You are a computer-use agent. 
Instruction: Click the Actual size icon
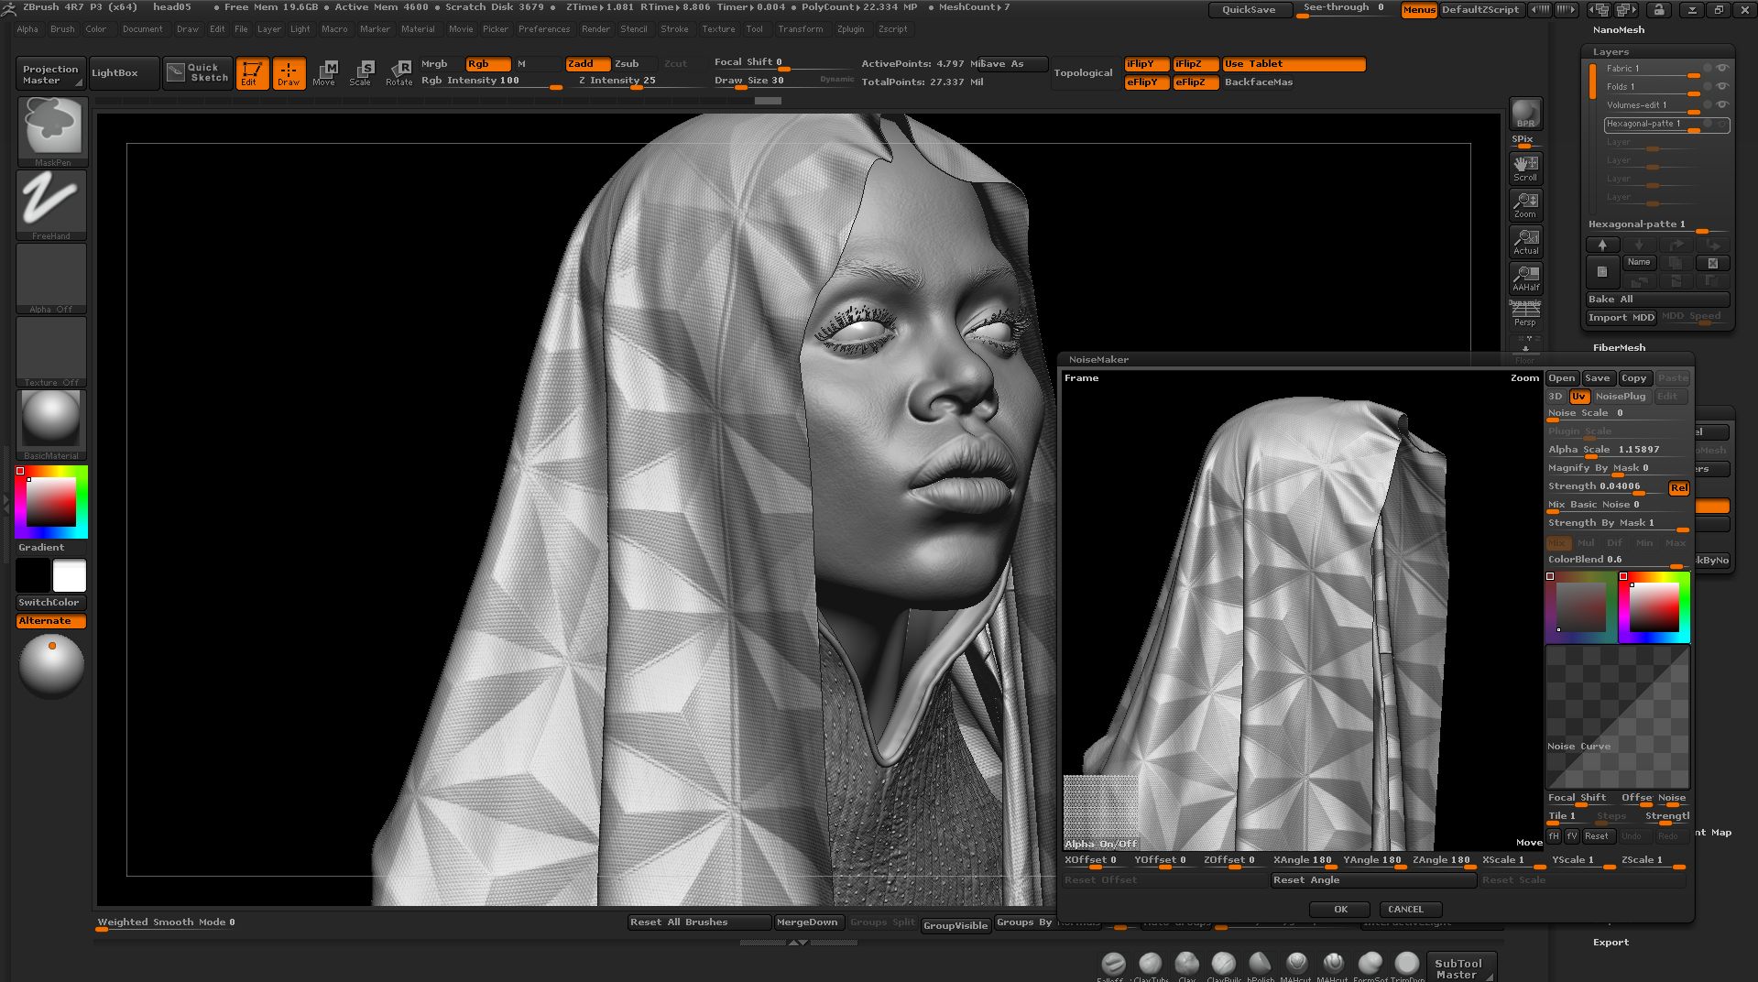(x=1525, y=241)
